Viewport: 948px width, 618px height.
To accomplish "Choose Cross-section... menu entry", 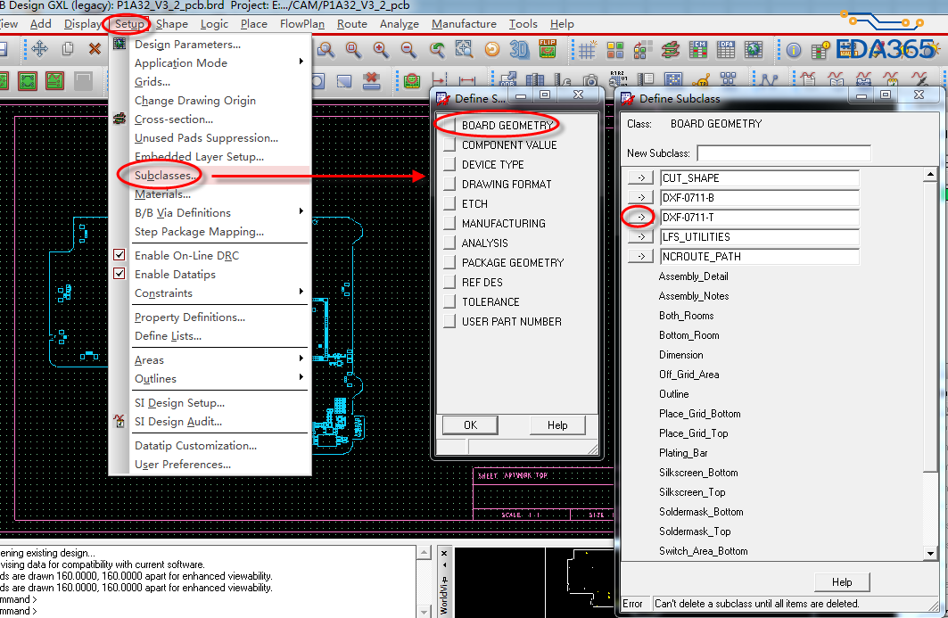I will 174,119.
